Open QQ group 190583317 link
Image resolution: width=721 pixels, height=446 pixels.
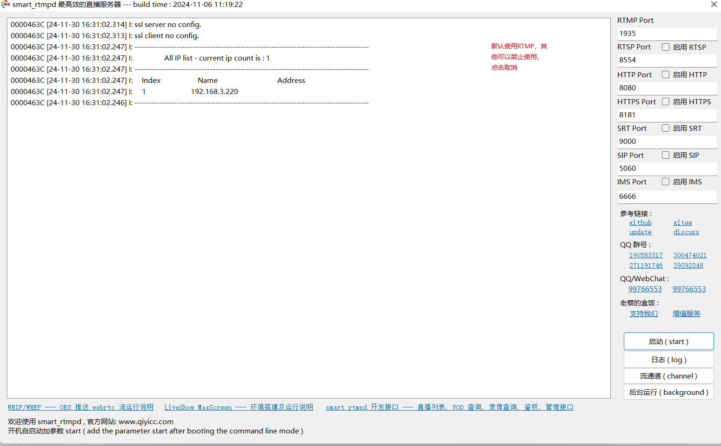[646, 255]
